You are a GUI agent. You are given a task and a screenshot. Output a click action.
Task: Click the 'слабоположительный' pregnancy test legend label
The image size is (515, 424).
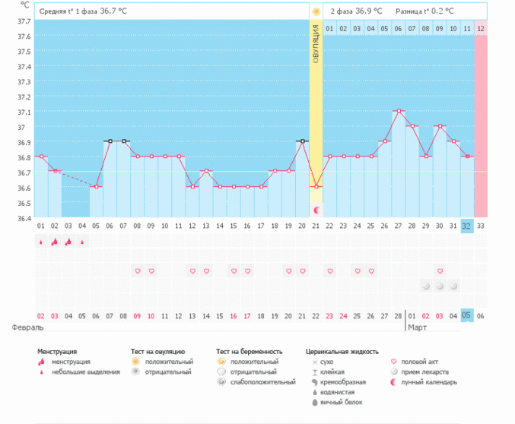tap(262, 382)
